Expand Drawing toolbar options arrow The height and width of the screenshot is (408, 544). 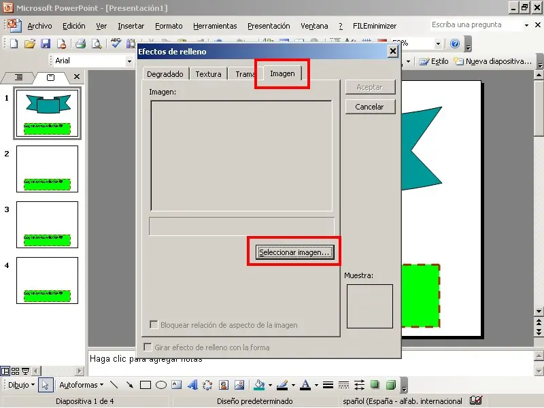[404, 386]
